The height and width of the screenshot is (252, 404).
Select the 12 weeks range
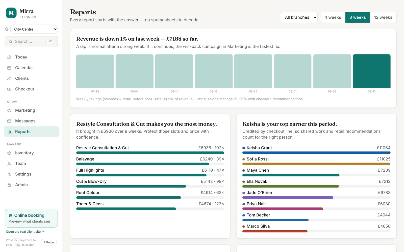coord(383,17)
